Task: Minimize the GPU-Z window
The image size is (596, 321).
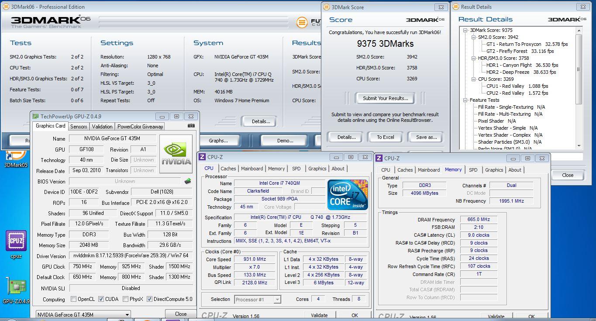Action: tap(162, 117)
